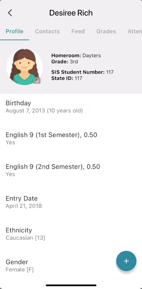
Task: Open the Grades tab
Action: (x=106, y=31)
